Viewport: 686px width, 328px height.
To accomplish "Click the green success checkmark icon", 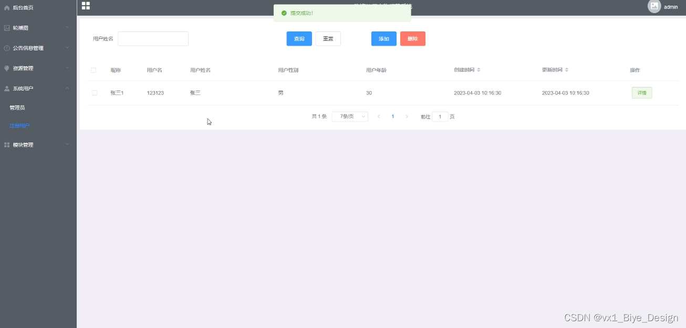I will pyautogui.click(x=284, y=13).
